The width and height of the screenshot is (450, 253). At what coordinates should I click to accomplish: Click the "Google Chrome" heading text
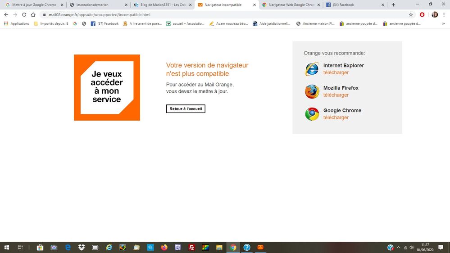pyautogui.click(x=342, y=110)
